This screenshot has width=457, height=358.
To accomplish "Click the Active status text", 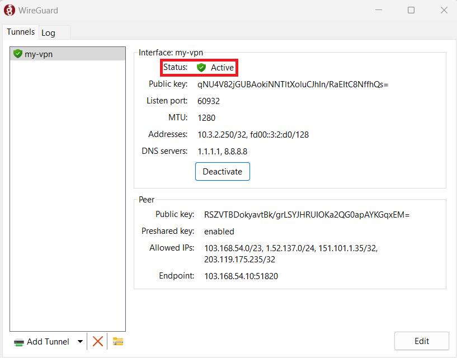I will 222,68.
